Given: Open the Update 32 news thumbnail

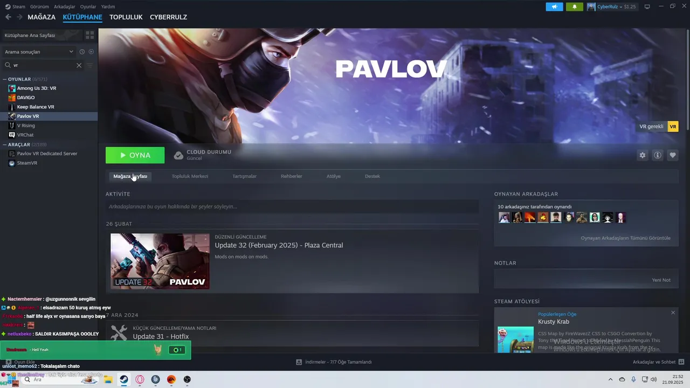Looking at the screenshot, I should (160, 261).
